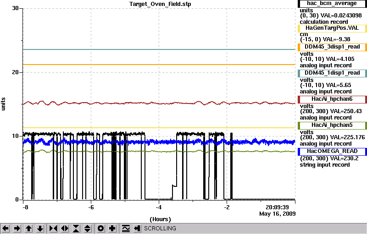Click the VAL=230.2 readout

[x=344, y=158]
